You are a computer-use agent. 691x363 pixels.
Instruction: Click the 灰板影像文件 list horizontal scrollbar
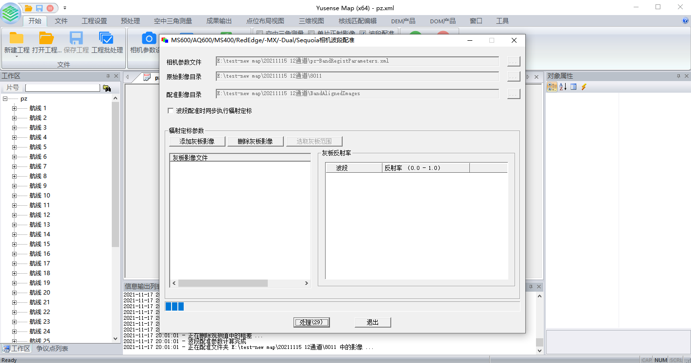pos(240,283)
